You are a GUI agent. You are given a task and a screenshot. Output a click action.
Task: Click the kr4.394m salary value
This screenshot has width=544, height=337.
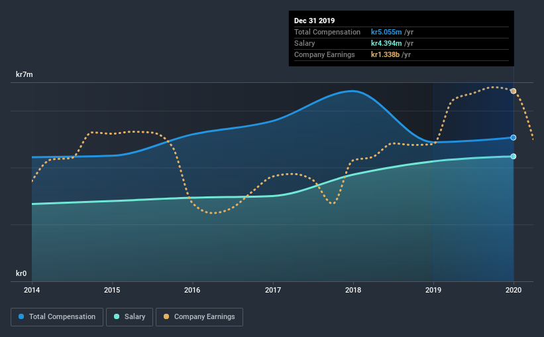pos(386,43)
